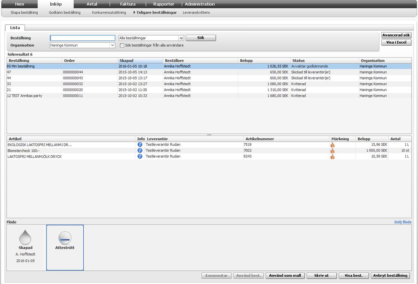Click the Avancerad sök button
Screen dimensions: 418x284
click(396, 35)
